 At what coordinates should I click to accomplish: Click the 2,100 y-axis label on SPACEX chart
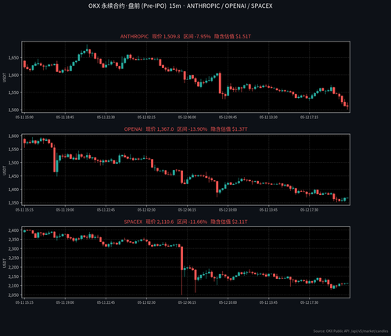[13, 286]
